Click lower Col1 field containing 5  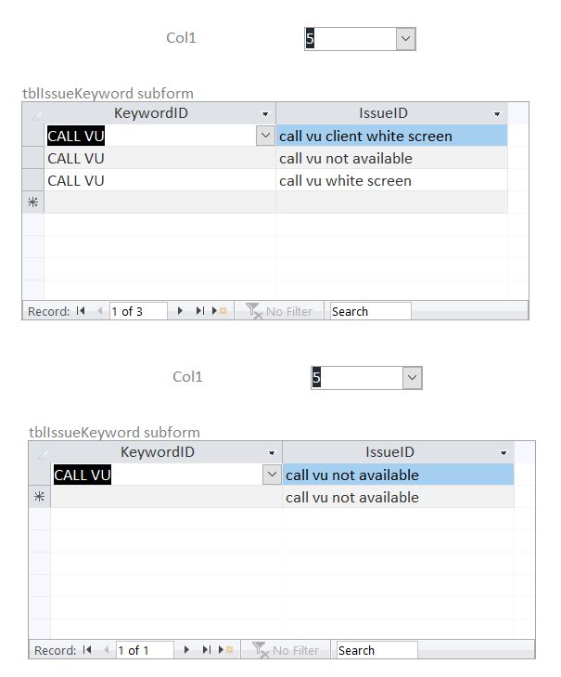tap(357, 378)
